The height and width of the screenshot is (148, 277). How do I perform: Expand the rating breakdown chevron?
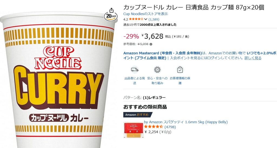[x=146, y=19]
